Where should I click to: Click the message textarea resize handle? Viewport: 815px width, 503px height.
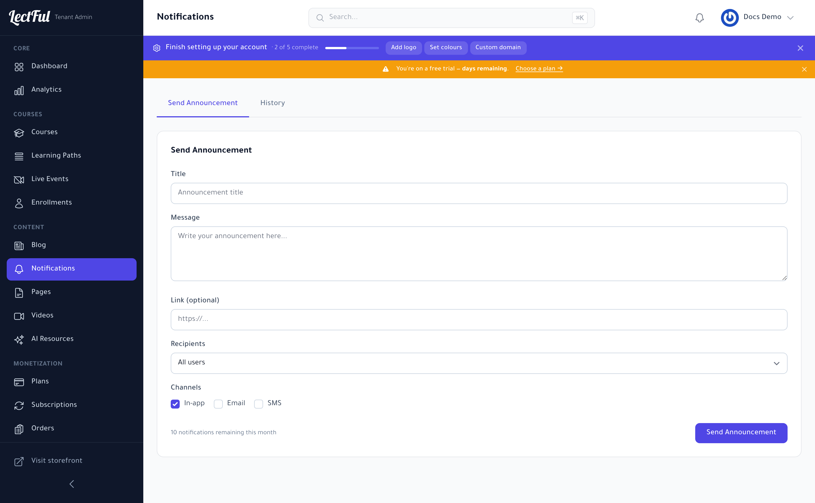click(784, 278)
